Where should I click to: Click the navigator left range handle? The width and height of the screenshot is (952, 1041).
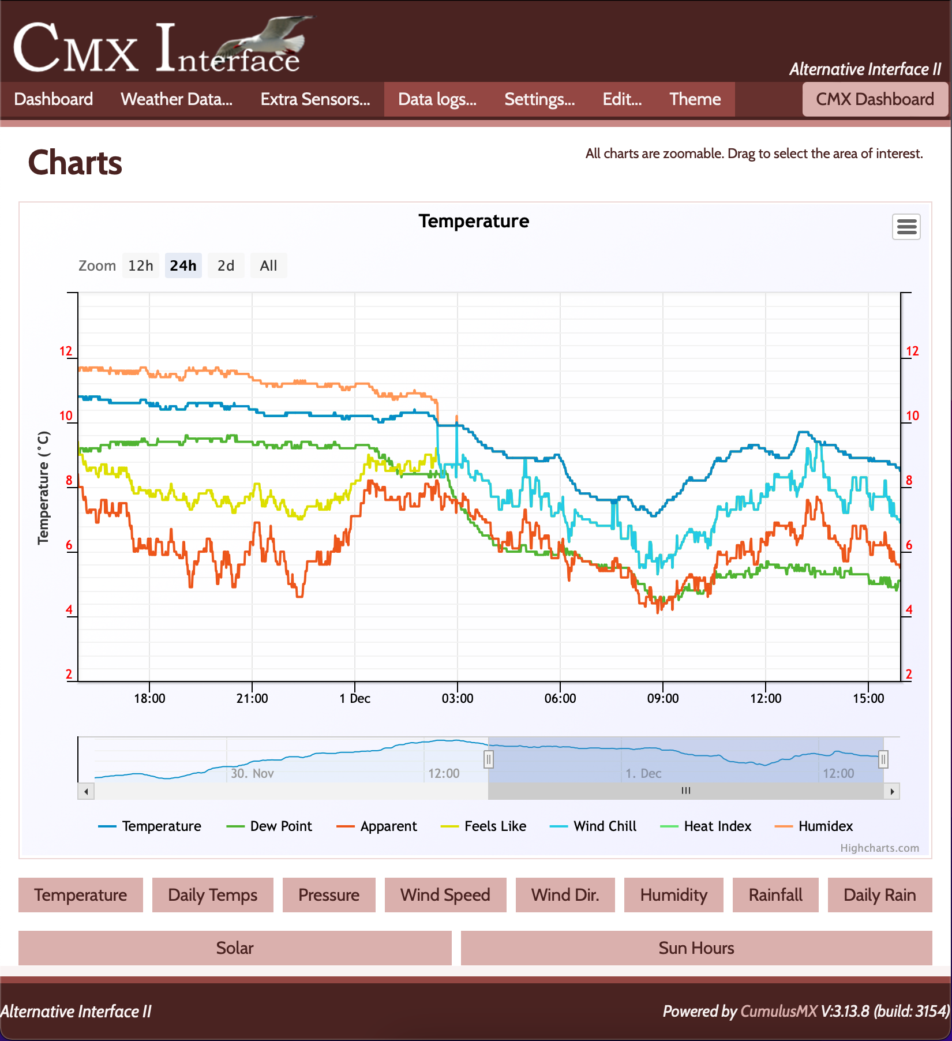(488, 759)
